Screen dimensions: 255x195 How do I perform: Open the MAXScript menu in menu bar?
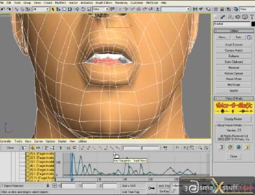click(152, 3)
